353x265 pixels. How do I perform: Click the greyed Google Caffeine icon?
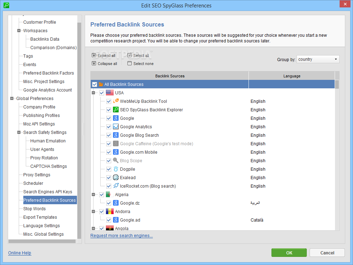pos(116,143)
